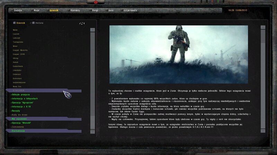The width and height of the screenshot is (277, 155).
Task: Select the Snajper Monolitu entry
Action: (20, 50)
